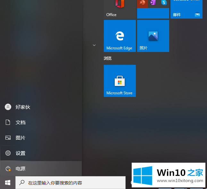
Task: Click the taskbar search box
Action: point(70,183)
